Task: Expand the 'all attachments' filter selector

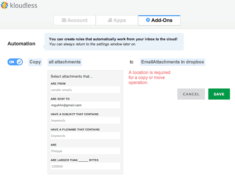Action: pyautogui.click(x=65, y=62)
